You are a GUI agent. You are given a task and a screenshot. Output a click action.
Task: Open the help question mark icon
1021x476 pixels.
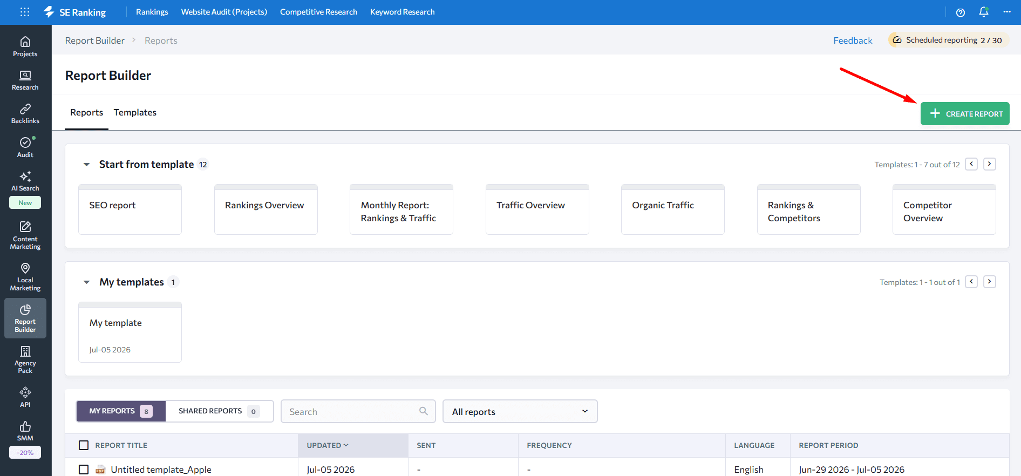click(960, 12)
